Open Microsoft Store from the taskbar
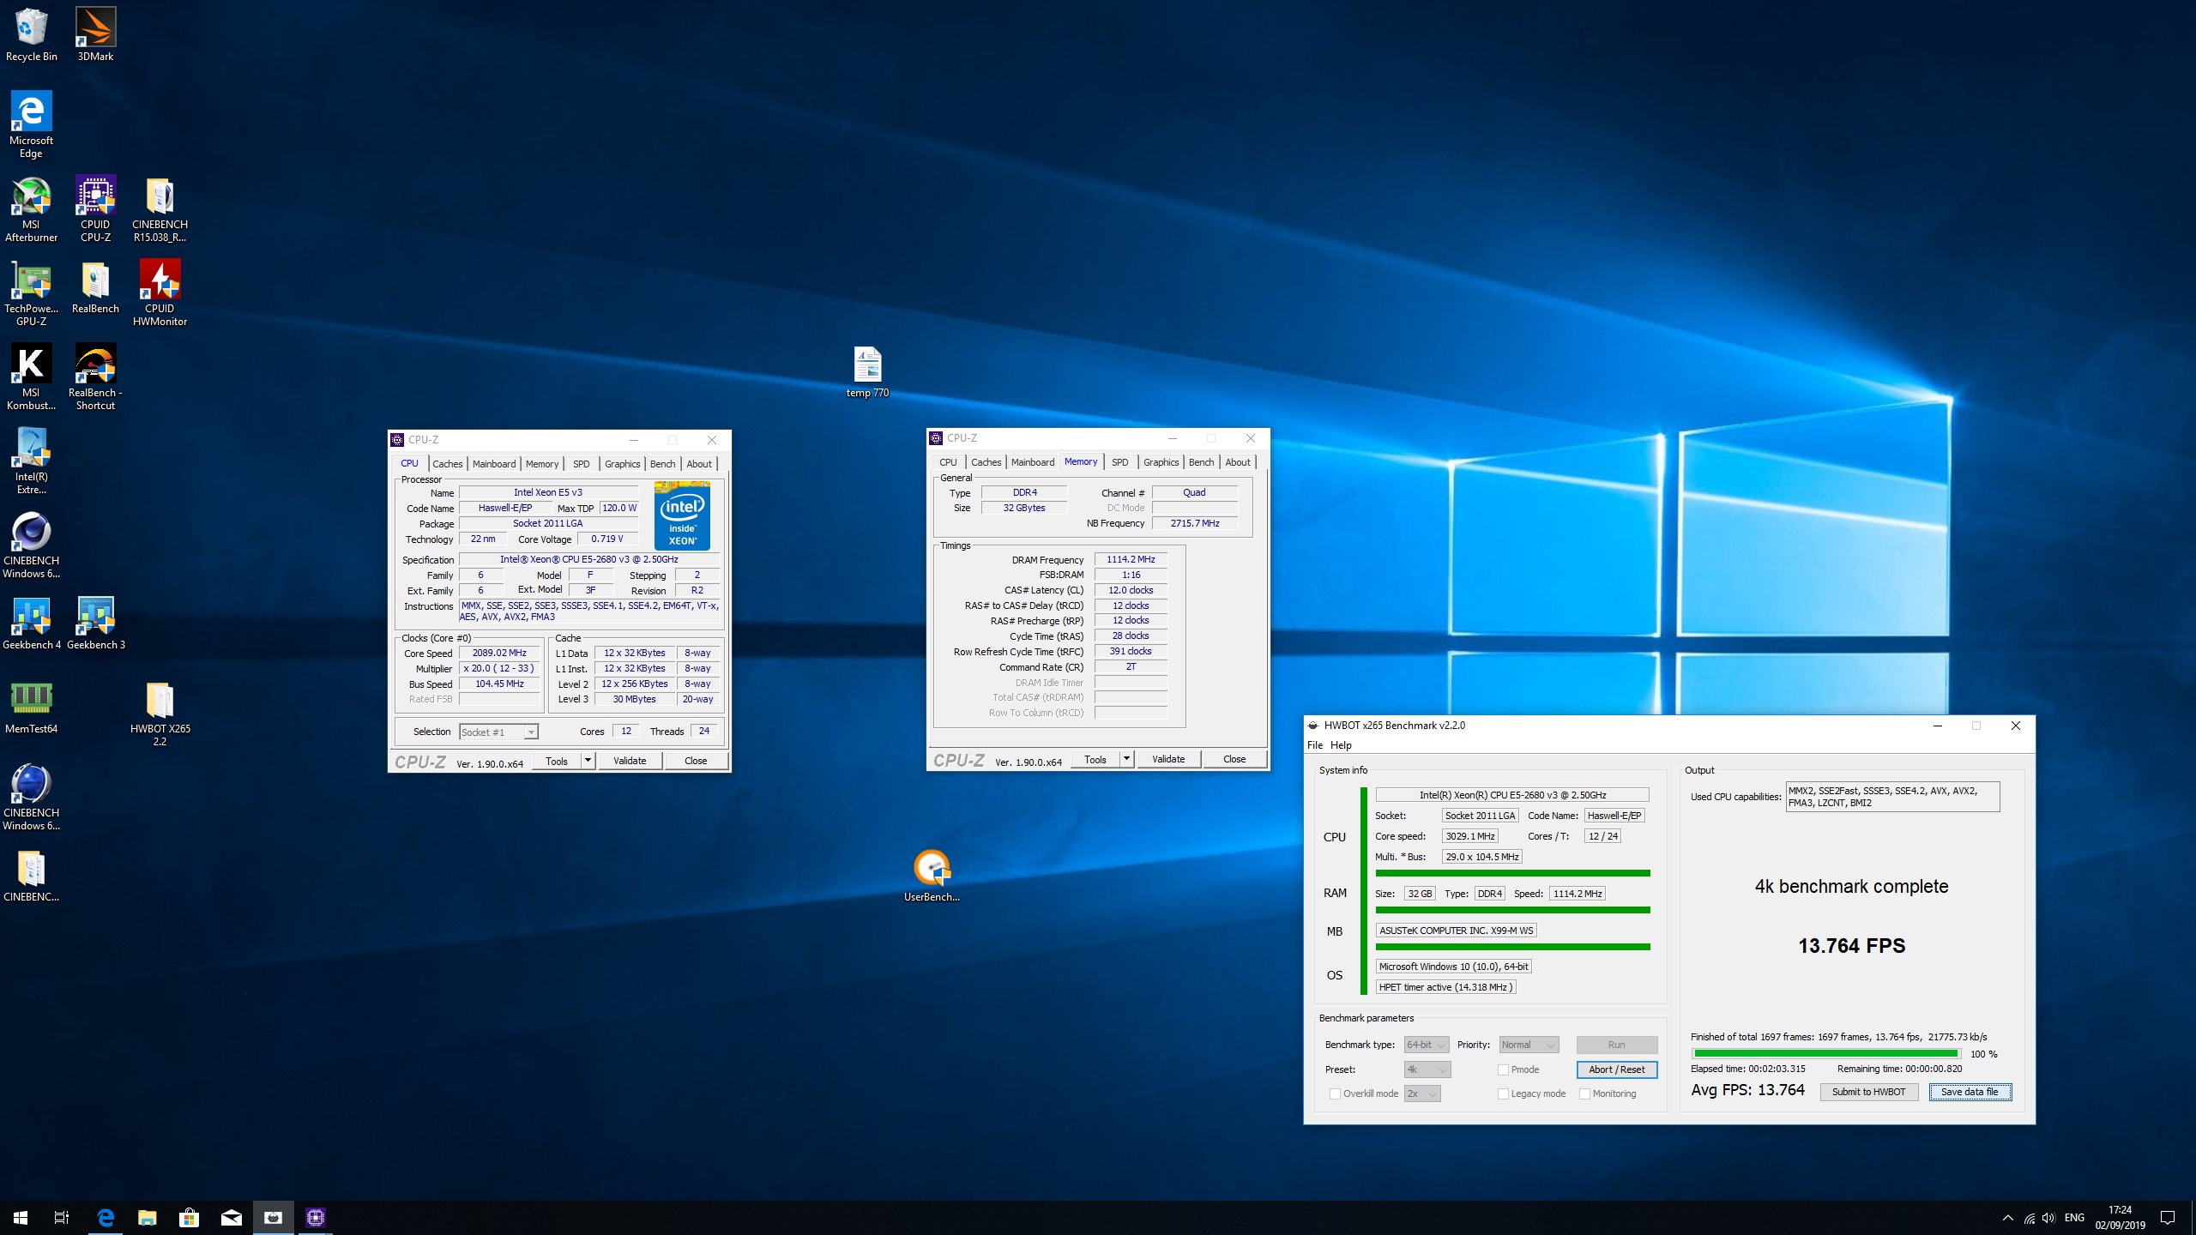Viewport: 2196px width, 1235px height. point(189,1218)
